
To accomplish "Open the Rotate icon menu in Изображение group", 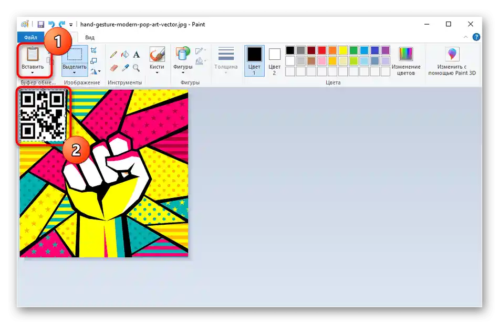I will coord(99,70).
